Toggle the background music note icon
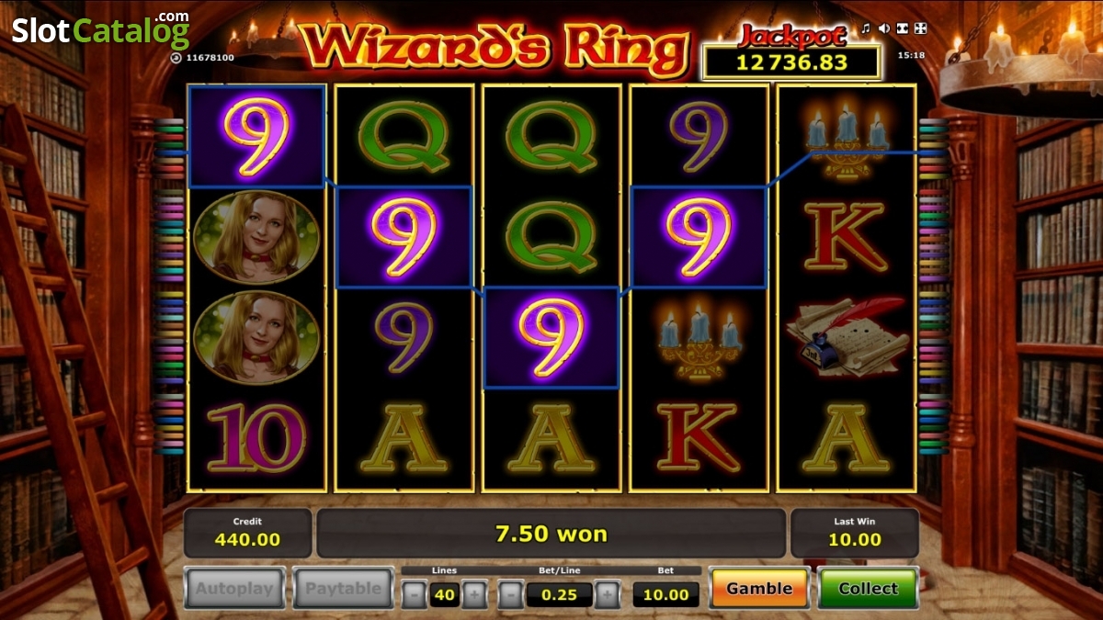This screenshot has height=620, width=1103. coord(866,29)
